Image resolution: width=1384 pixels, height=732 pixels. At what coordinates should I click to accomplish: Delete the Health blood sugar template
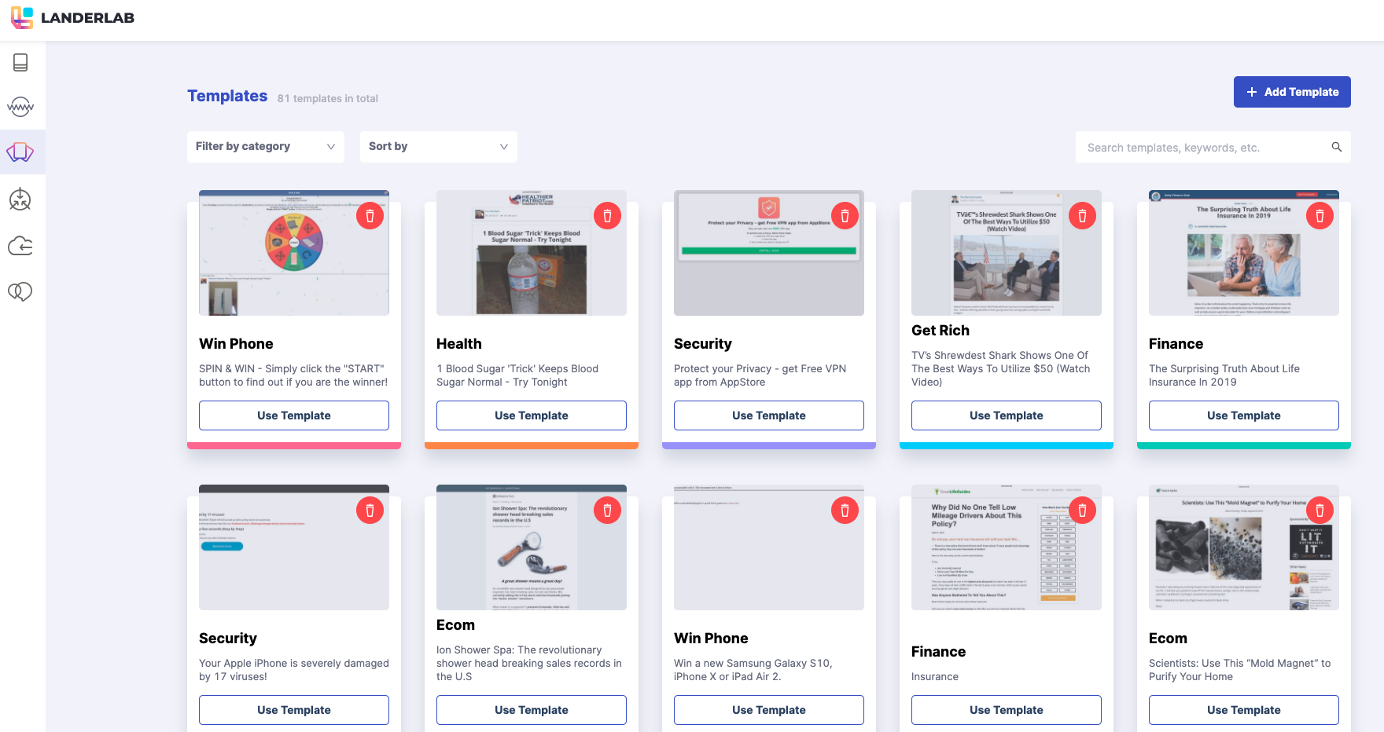pos(608,216)
